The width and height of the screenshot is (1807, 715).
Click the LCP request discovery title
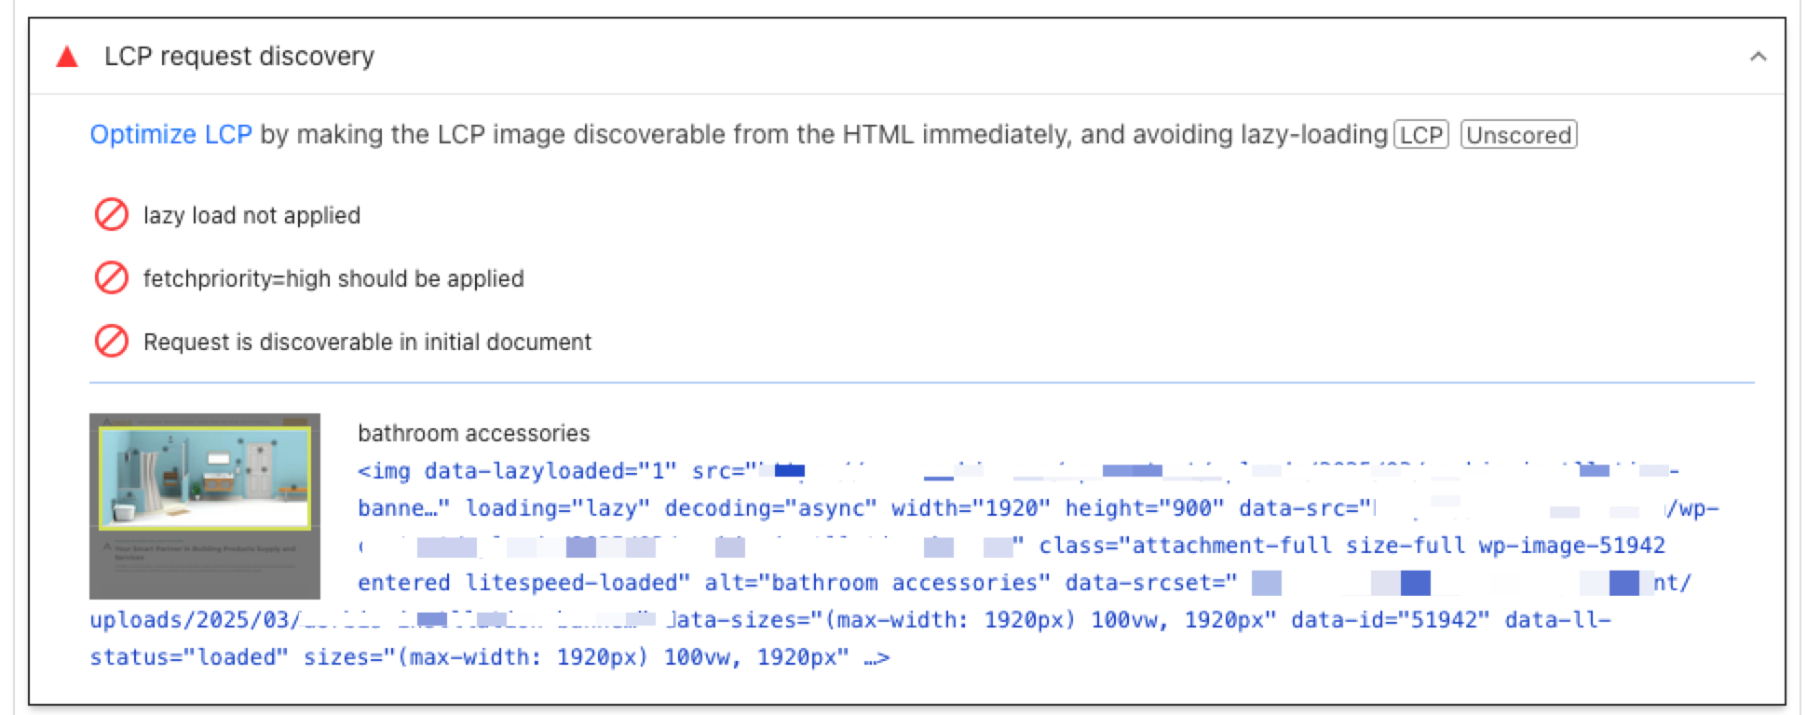tap(239, 56)
